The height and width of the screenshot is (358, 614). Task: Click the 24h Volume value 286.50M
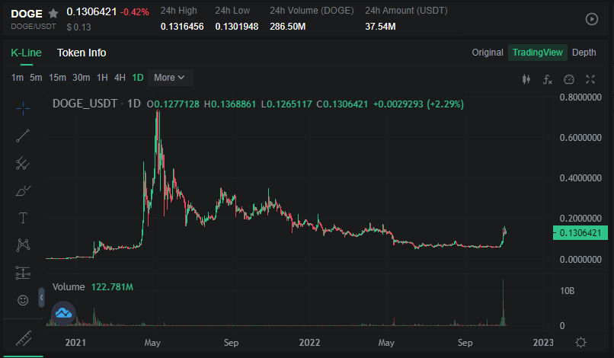pyautogui.click(x=287, y=27)
